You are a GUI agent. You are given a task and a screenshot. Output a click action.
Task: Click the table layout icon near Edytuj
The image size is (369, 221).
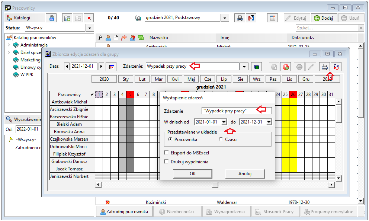[x=273, y=18]
